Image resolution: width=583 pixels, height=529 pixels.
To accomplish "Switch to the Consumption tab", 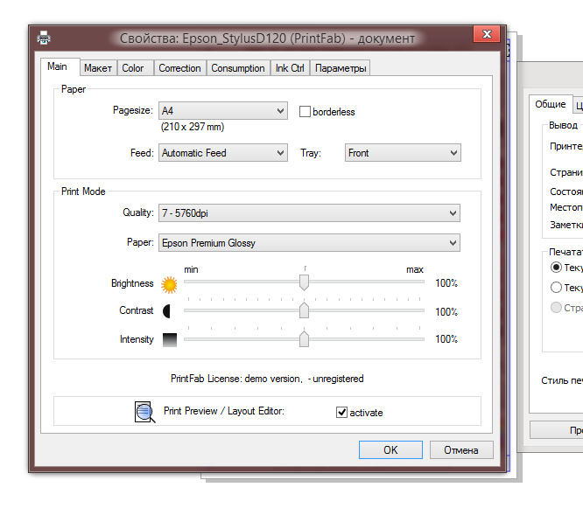I will click(x=238, y=68).
